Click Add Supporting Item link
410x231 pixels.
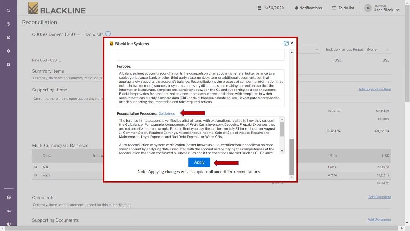pyautogui.click(x=375, y=89)
